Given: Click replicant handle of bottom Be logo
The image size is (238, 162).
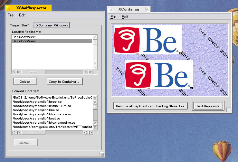Looking at the screenshot, I should click(x=192, y=88).
